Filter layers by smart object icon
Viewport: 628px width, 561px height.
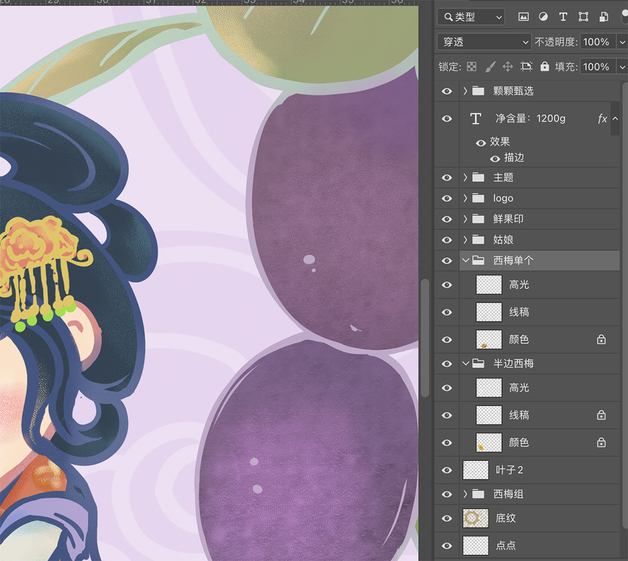point(604,17)
